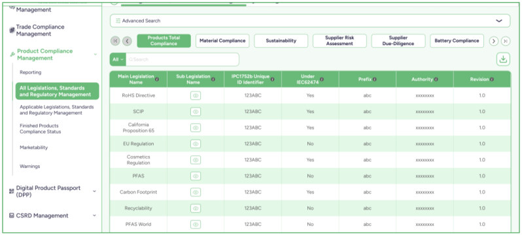Click the Prefix column header
The image size is (522, 235).
click(x=368, y=80)
